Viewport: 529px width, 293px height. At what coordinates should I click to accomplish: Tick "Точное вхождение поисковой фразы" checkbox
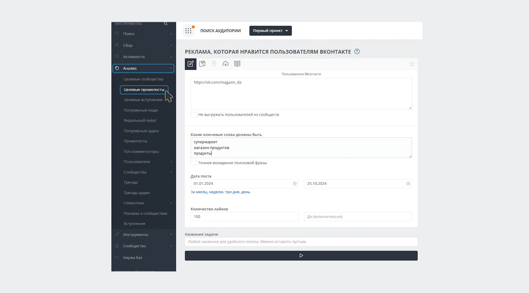[x=194, y=163]
